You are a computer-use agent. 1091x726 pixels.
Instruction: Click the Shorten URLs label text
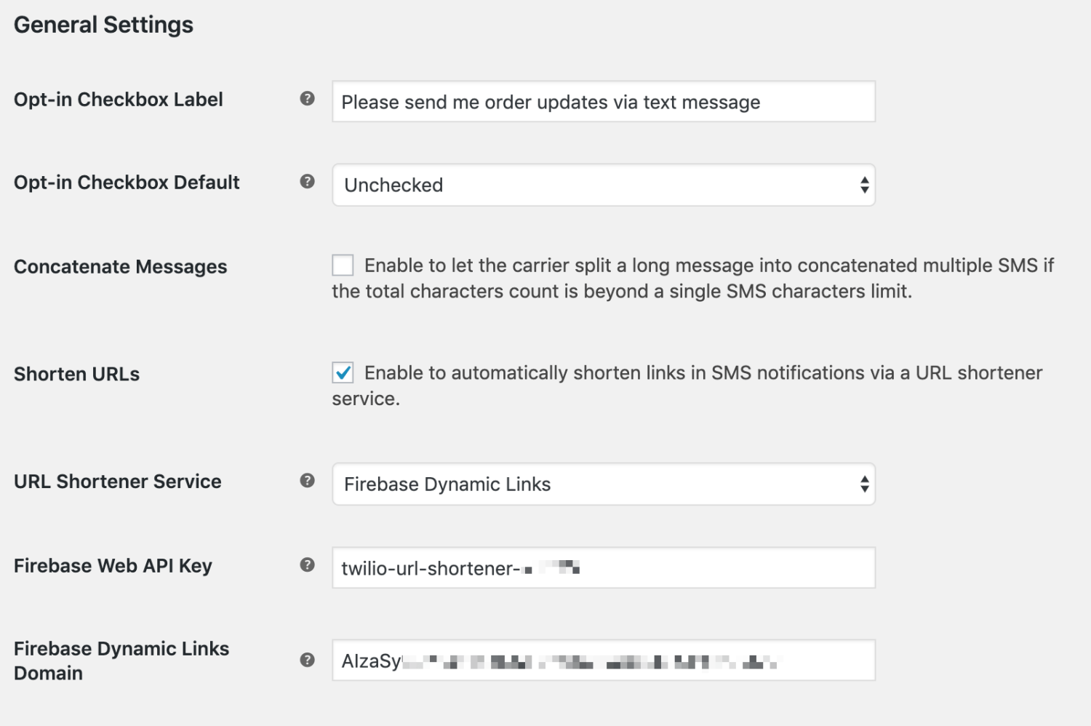pos(76,374)
